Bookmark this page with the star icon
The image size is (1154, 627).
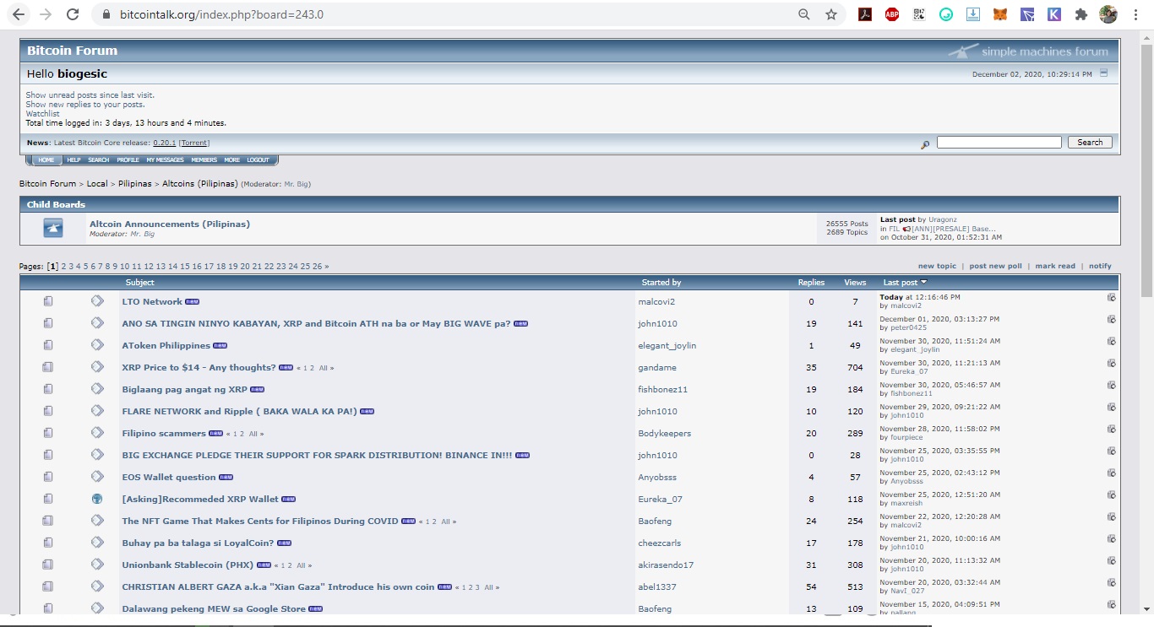tap(831, 14)
